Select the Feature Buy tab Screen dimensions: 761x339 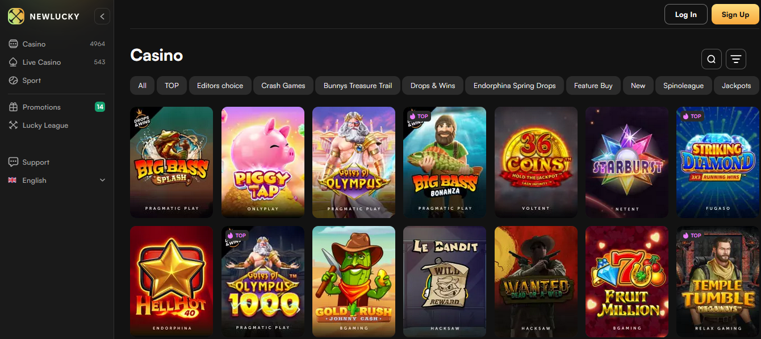click(x=593, y=85)
